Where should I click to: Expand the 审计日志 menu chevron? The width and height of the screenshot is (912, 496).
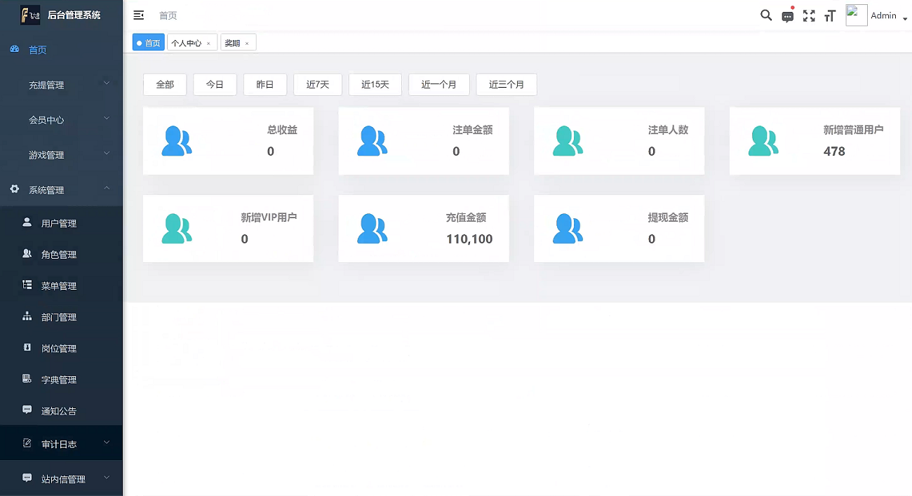pos(107,443)
